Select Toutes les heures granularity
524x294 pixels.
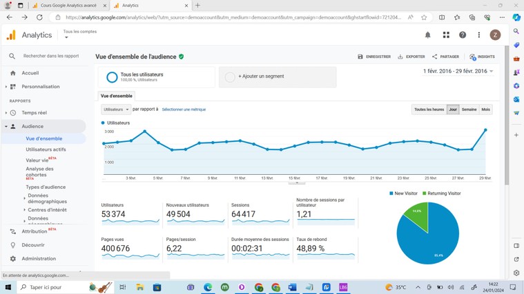pyautogui.click(x=429, y=109)
